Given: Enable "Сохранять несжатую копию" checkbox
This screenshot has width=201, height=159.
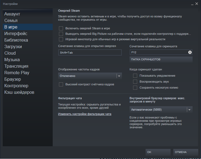Looking at the screenshot, I should (135, 88).
